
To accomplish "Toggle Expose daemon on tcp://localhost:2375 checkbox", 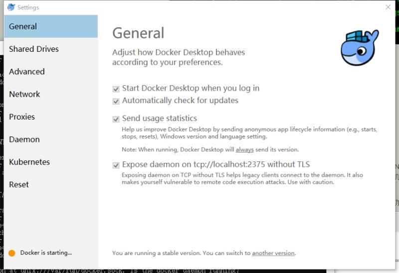I will click(116, 165).
